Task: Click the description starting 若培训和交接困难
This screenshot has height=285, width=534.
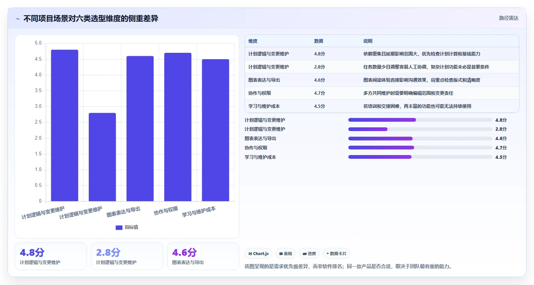Action: (417, 106)
